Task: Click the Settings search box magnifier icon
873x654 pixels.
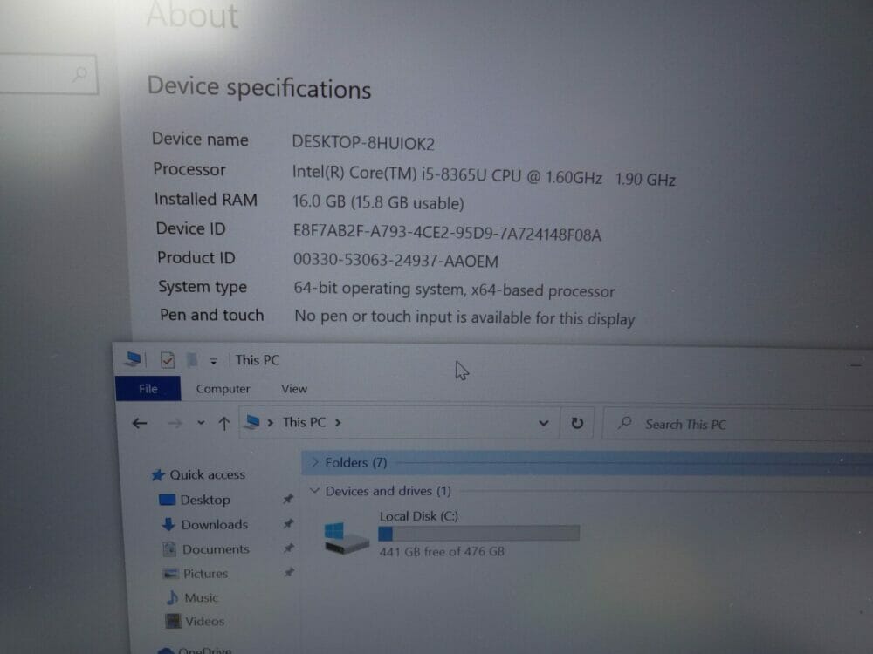Action: coord(80,73)
